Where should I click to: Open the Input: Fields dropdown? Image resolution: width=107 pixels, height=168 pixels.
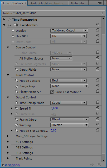(x=69, y=69)
